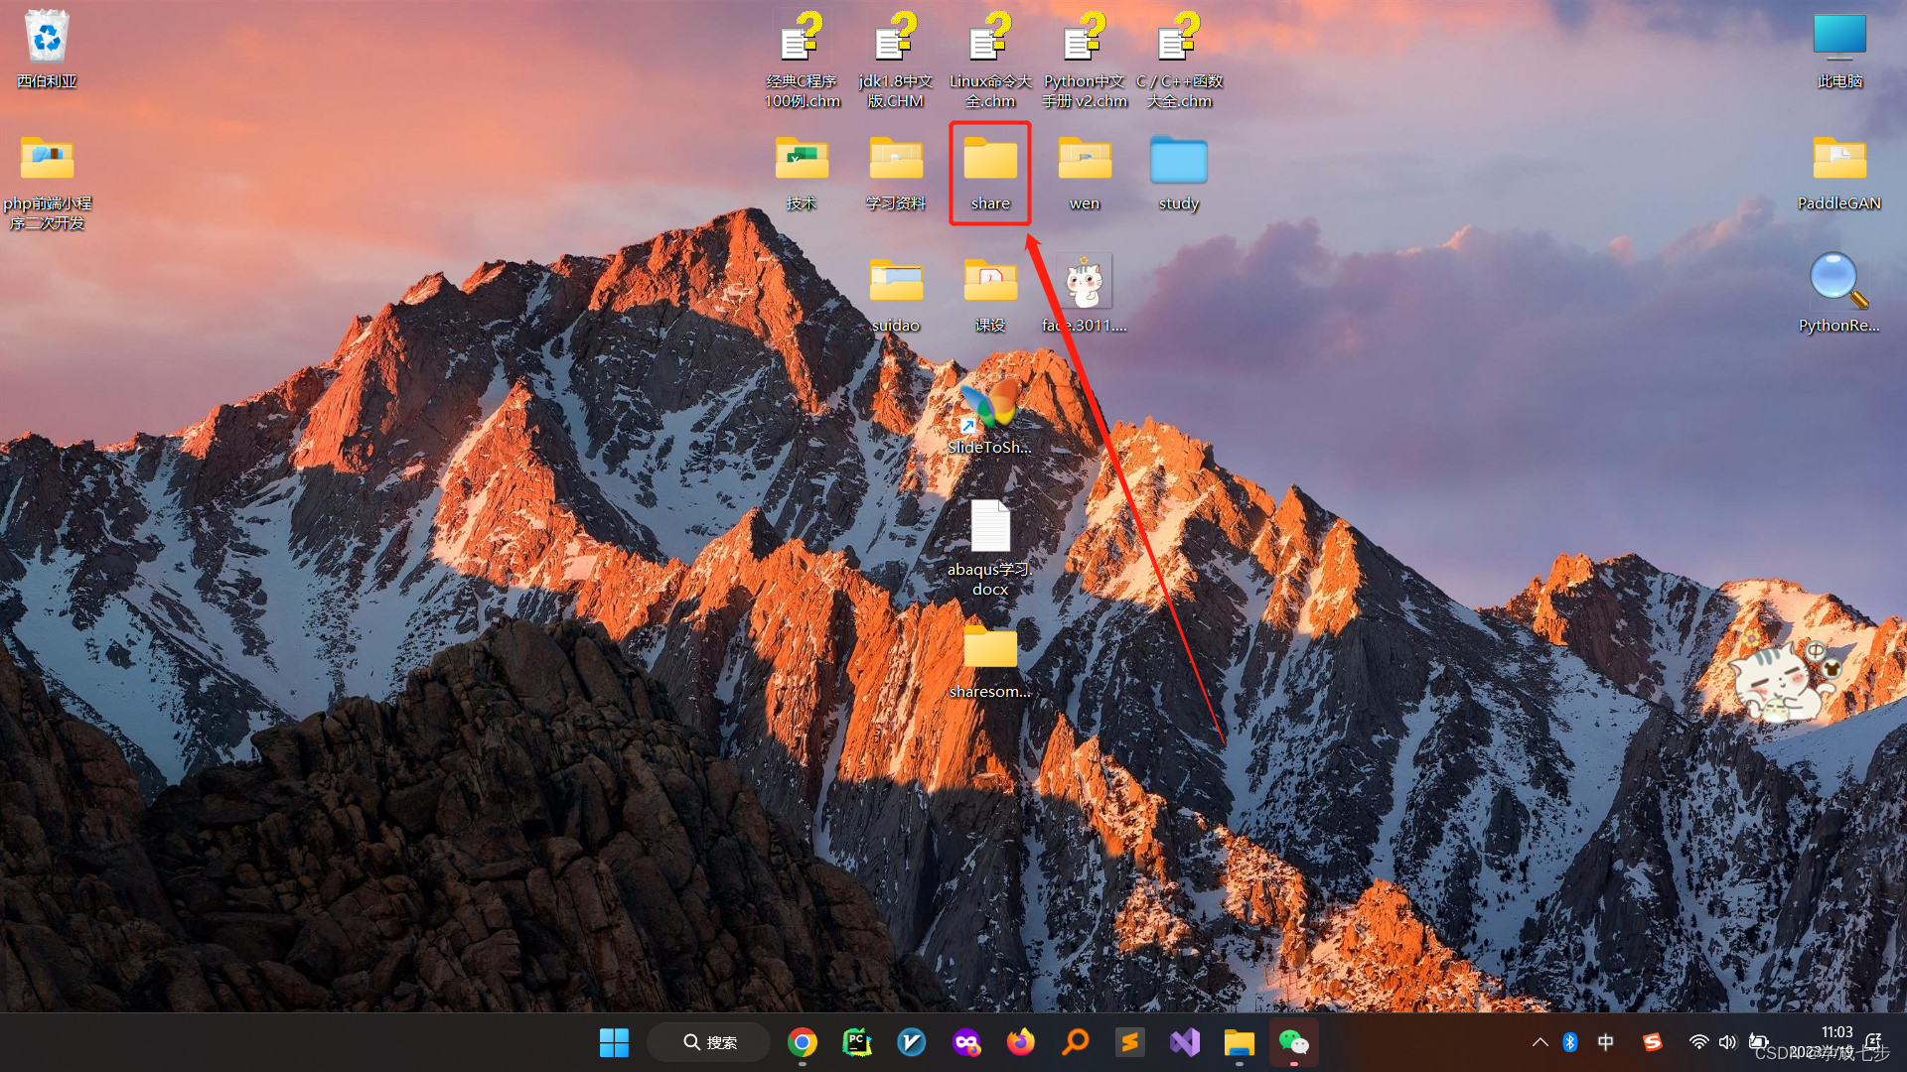
Task: Open Firefox from the taskbar
Action: click(x=1020, y=1042)
